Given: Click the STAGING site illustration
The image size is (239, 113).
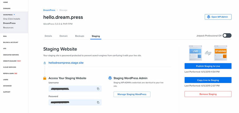Looking at the screenshot, I should point(221,53).
